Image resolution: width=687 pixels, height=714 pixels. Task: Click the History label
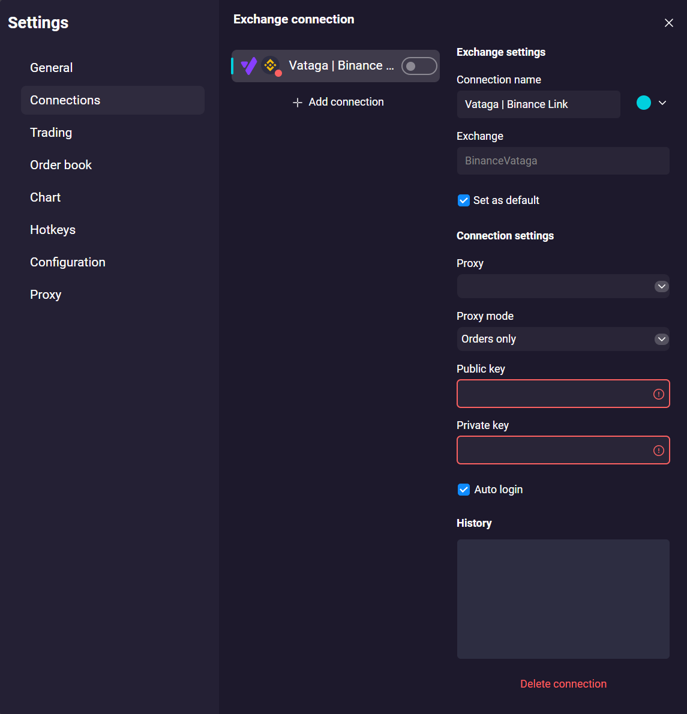coord(474,523)
